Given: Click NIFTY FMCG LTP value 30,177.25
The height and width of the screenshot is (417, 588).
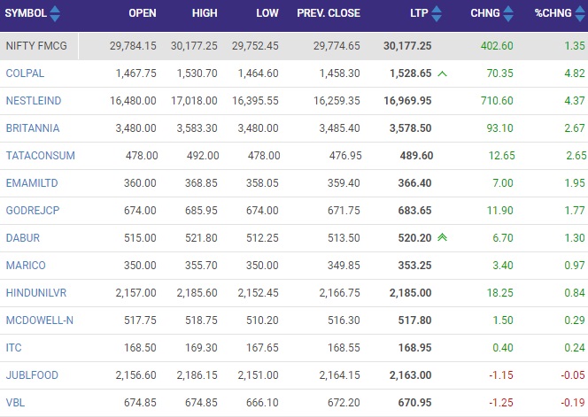Looking at the screenshot, I should coord(407,46).
